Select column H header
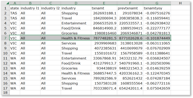 (180, 3)
